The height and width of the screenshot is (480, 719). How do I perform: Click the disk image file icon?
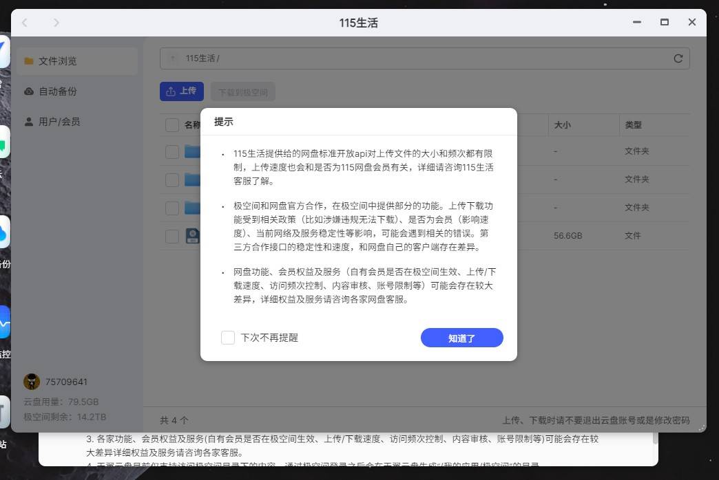click(193, 236)
